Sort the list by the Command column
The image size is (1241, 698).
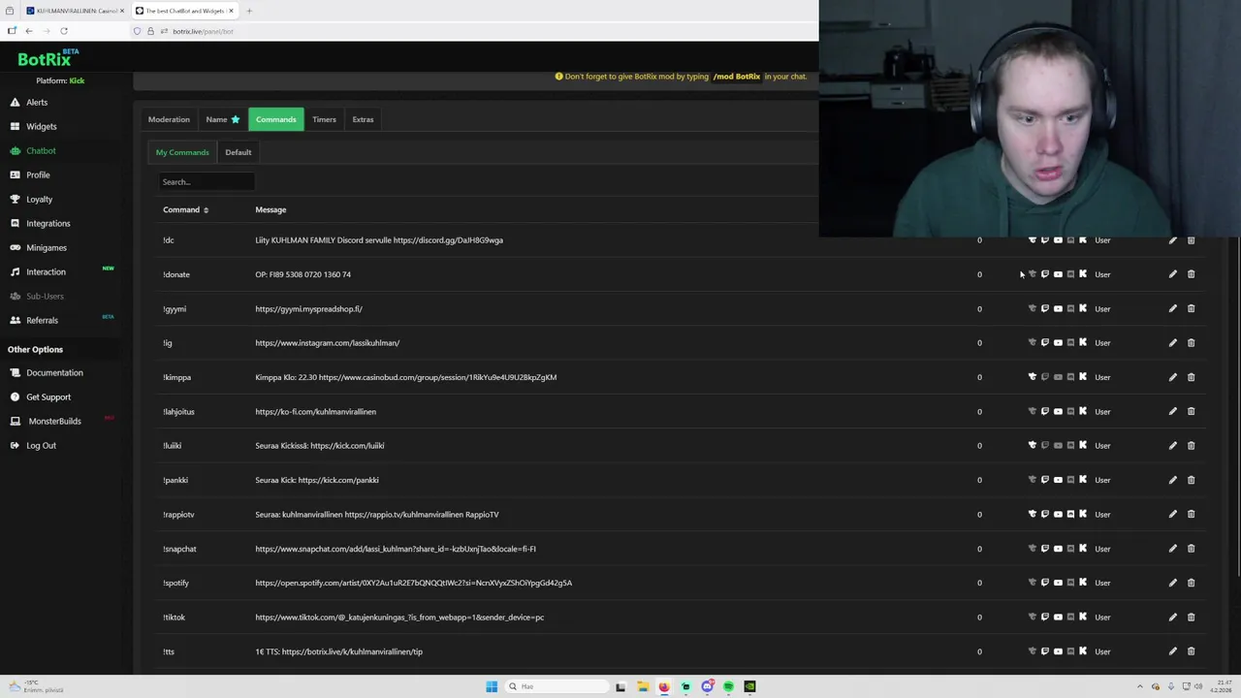point(185,209)
